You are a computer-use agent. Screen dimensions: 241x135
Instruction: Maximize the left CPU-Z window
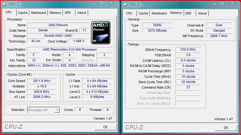(101, 3)
